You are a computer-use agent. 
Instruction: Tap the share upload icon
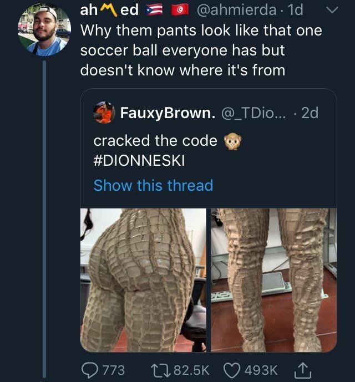(305, 369)
